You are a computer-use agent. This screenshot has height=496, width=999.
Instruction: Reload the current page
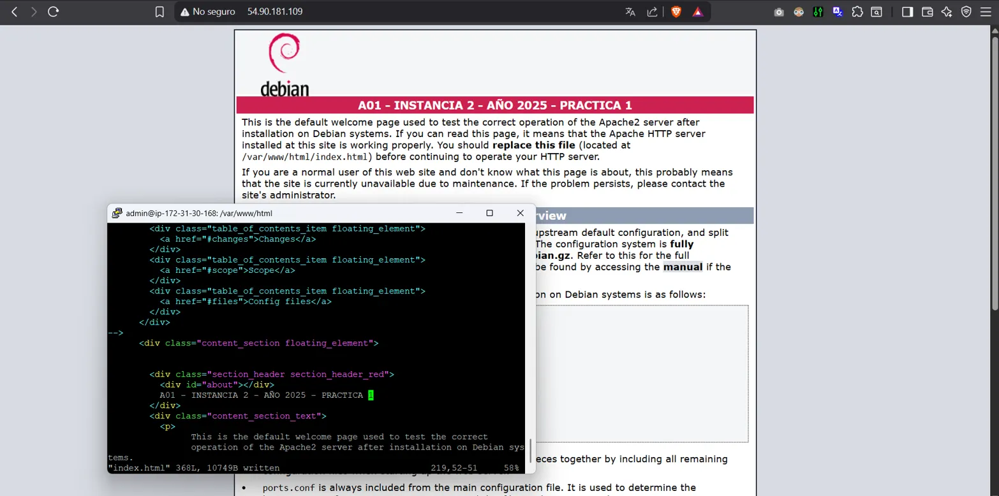coord(54,12)
